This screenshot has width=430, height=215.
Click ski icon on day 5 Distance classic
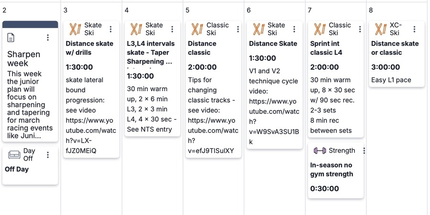[x=197, y=29]
